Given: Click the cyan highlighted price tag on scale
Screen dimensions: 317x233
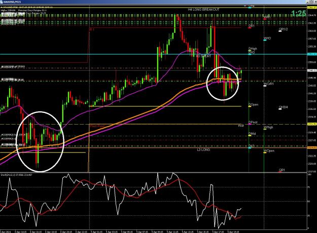Looking at the screenshot, I should coord(312,54).
